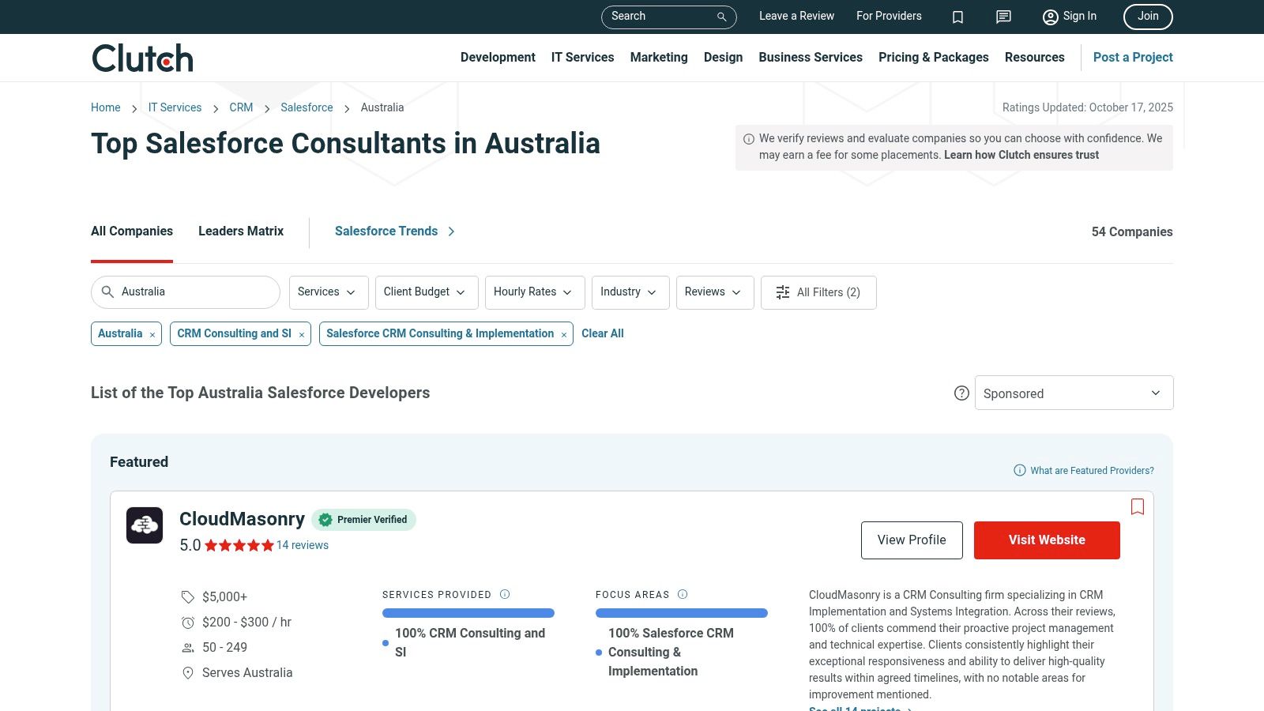Switch to the Leaders Matrix tab
The image size is (1264, 711).
(x=240, y=231)
